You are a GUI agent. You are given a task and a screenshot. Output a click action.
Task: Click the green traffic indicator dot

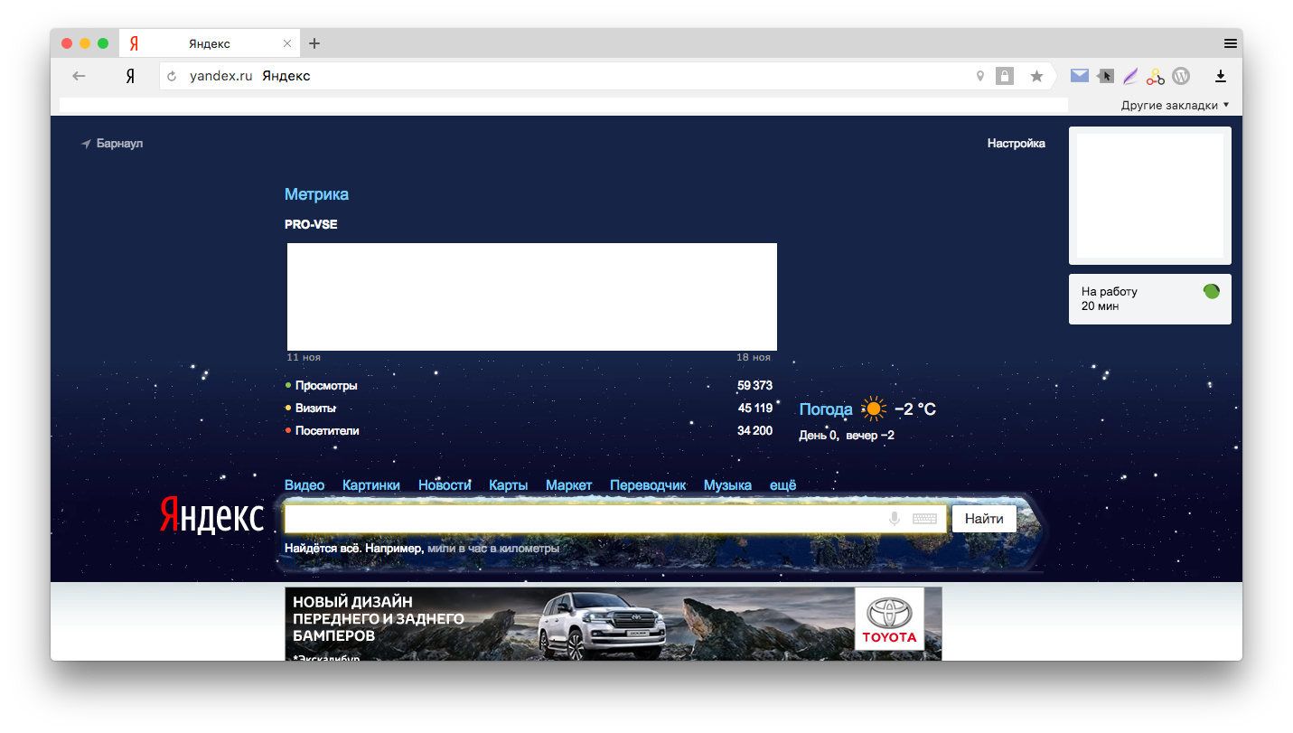click(1212, 291)
